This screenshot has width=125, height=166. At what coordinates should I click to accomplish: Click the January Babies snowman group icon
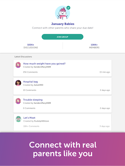pos(62,13)
